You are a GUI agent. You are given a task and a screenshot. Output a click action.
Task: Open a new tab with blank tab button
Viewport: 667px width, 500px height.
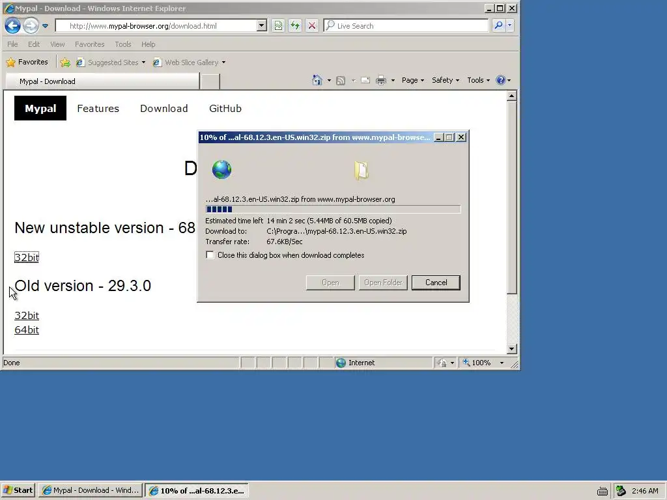pyautogui.click(x=210, y=81)
